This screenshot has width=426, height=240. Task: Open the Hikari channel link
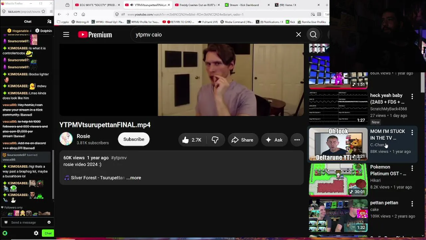click(375, 180)
